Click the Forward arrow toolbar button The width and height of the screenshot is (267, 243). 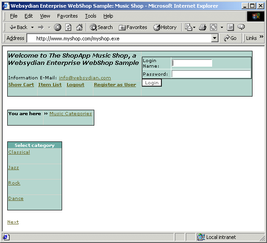click(41, 27)
